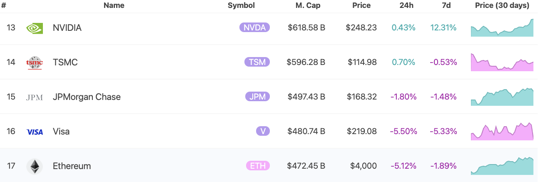Open the Ethereum asset link
Viewport: 538px width, 182px height.
[72, 166]
